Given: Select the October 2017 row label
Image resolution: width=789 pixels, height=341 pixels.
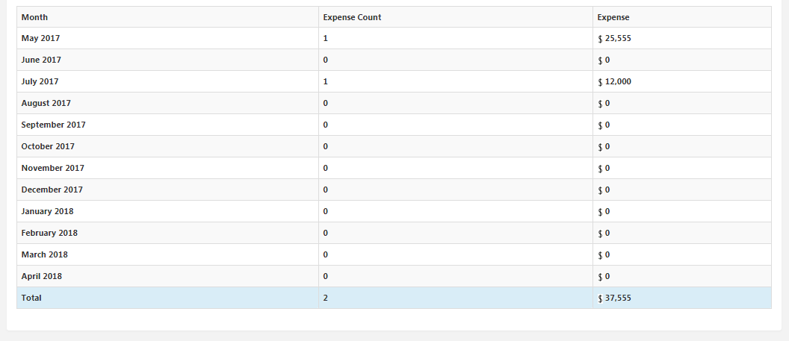Looking at the screenshot, I should click(48, 146).
